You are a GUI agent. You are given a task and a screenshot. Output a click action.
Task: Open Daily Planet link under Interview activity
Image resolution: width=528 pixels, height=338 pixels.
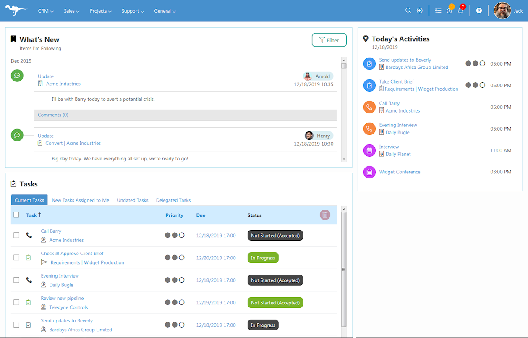398,154
